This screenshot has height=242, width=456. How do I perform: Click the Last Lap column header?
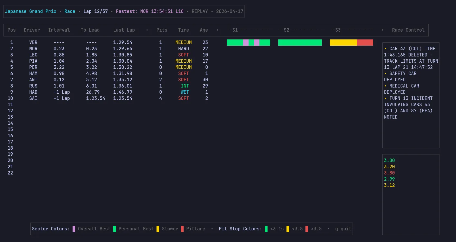click(x=124, y=30)
